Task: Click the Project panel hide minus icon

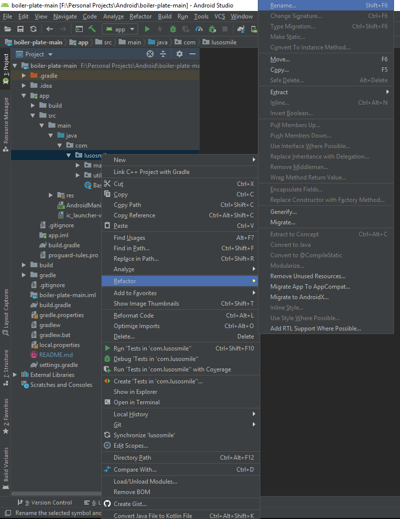Action: [x=193, y=54]
